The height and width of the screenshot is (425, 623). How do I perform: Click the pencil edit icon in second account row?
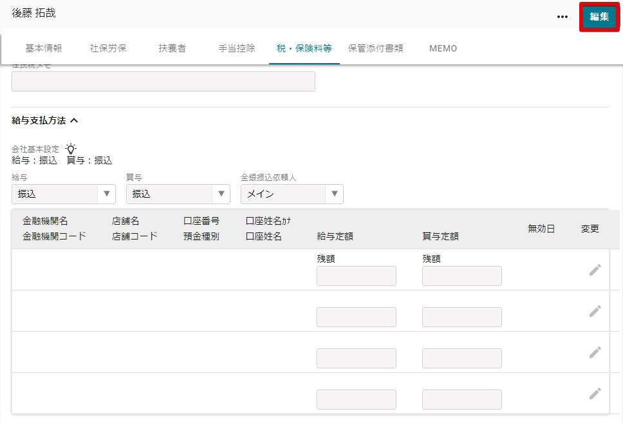[595, 311]
